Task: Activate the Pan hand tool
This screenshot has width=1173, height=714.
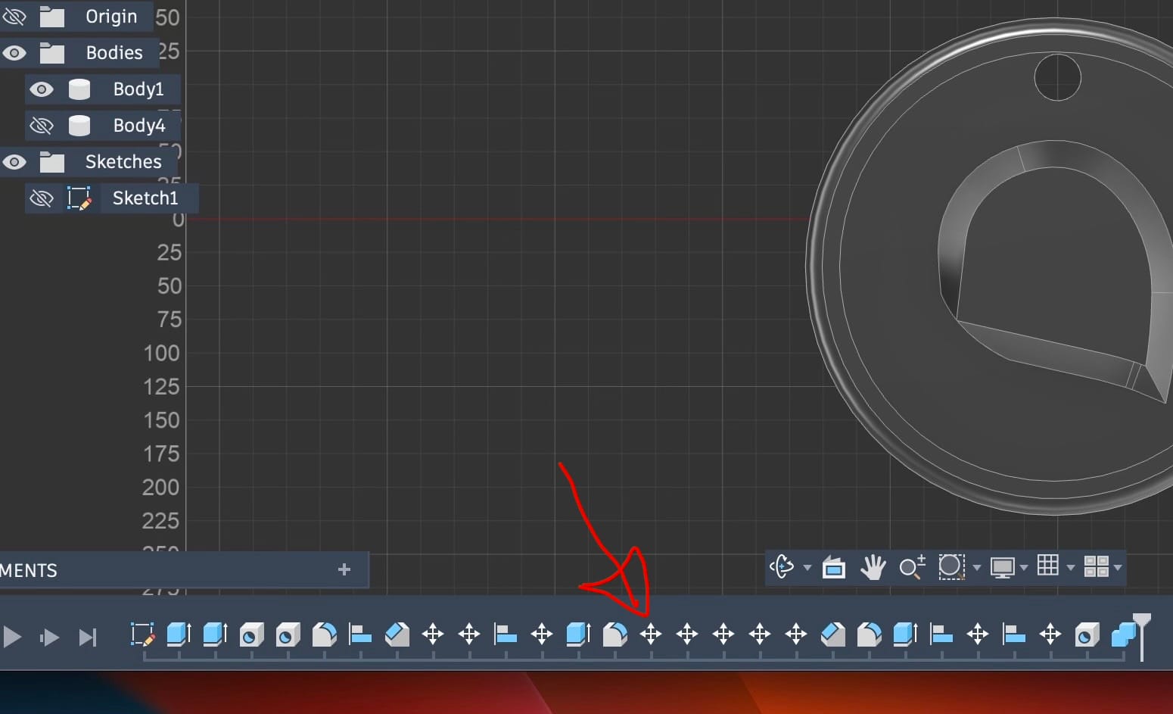Action: pos(873,566)
